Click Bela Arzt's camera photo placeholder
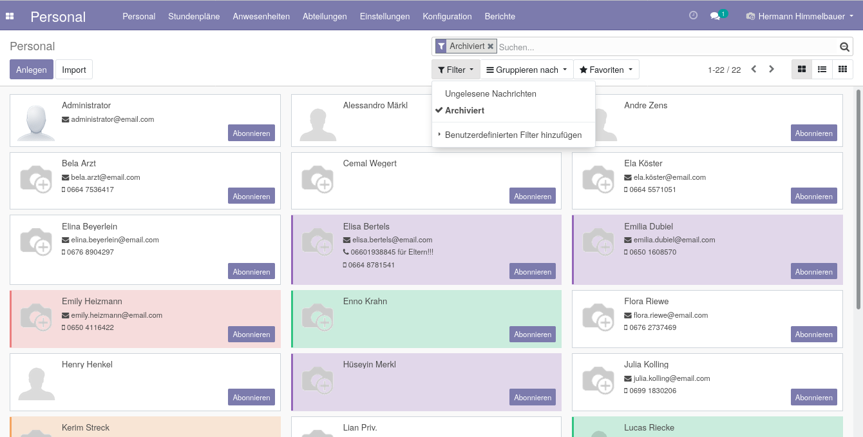 click(36, 179)
